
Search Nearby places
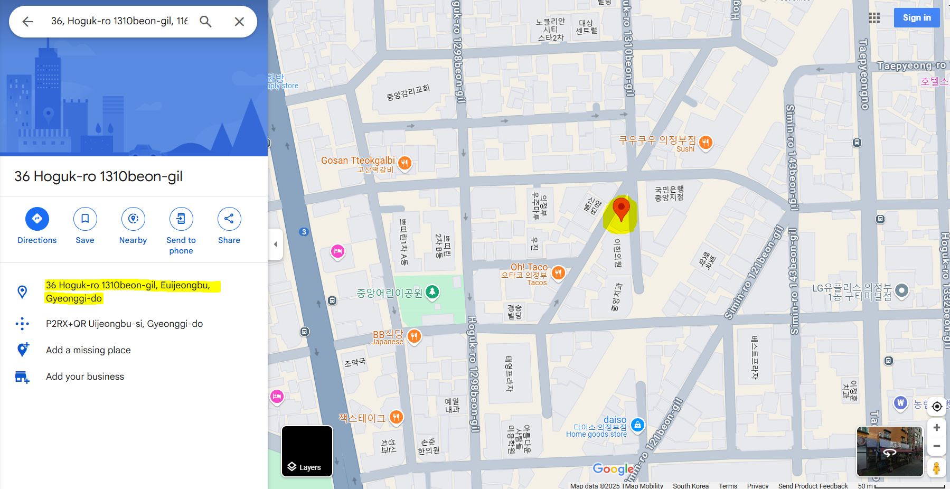pos(133,226)
